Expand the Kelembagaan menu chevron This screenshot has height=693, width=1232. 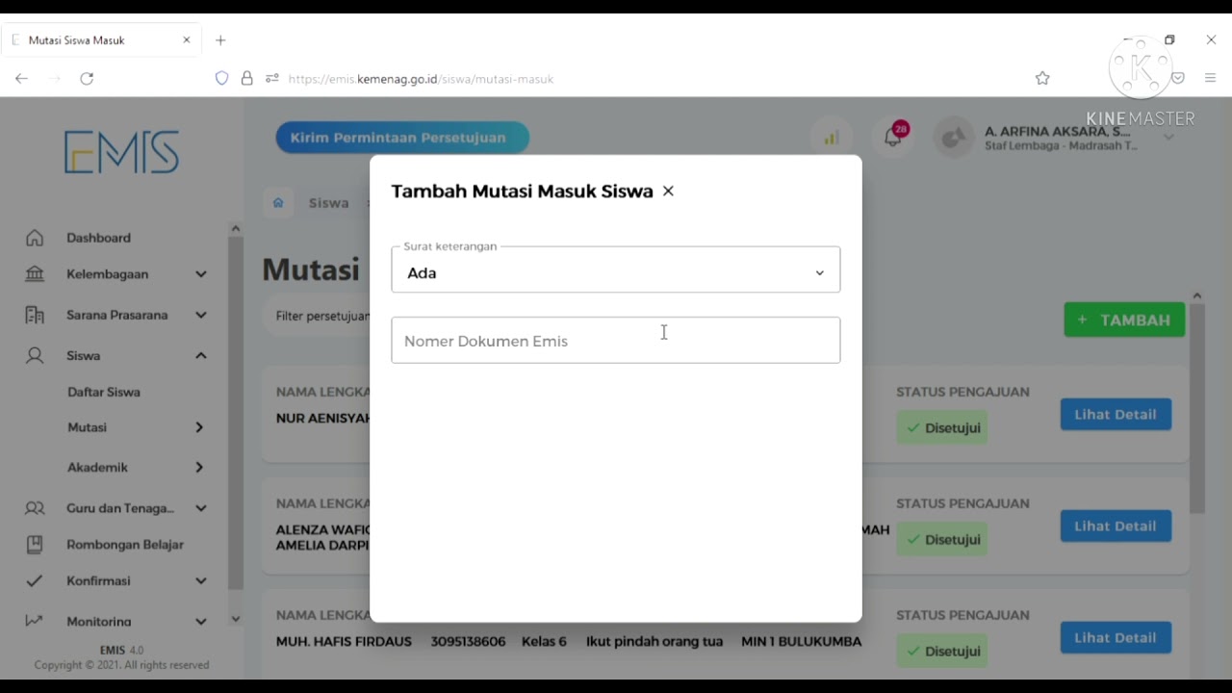click(x=201, y=274)
